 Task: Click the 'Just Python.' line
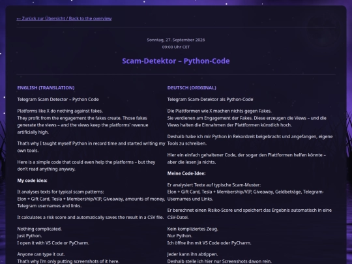click(x=29, y=236)
